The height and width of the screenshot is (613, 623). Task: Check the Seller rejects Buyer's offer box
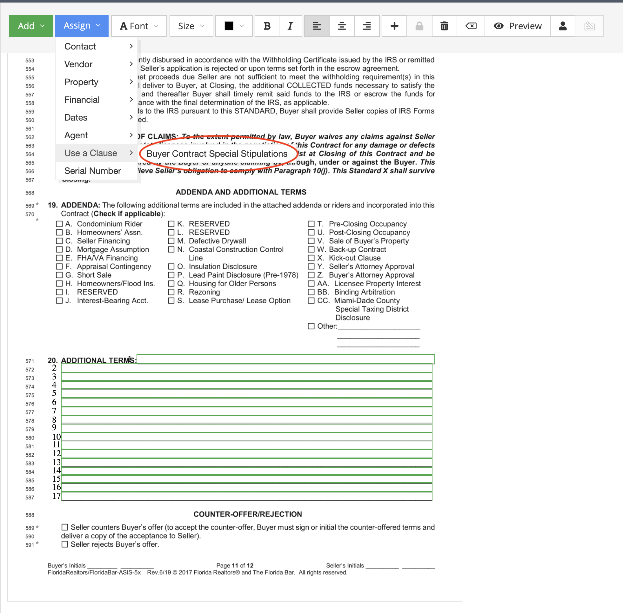[x=64, y=544]
